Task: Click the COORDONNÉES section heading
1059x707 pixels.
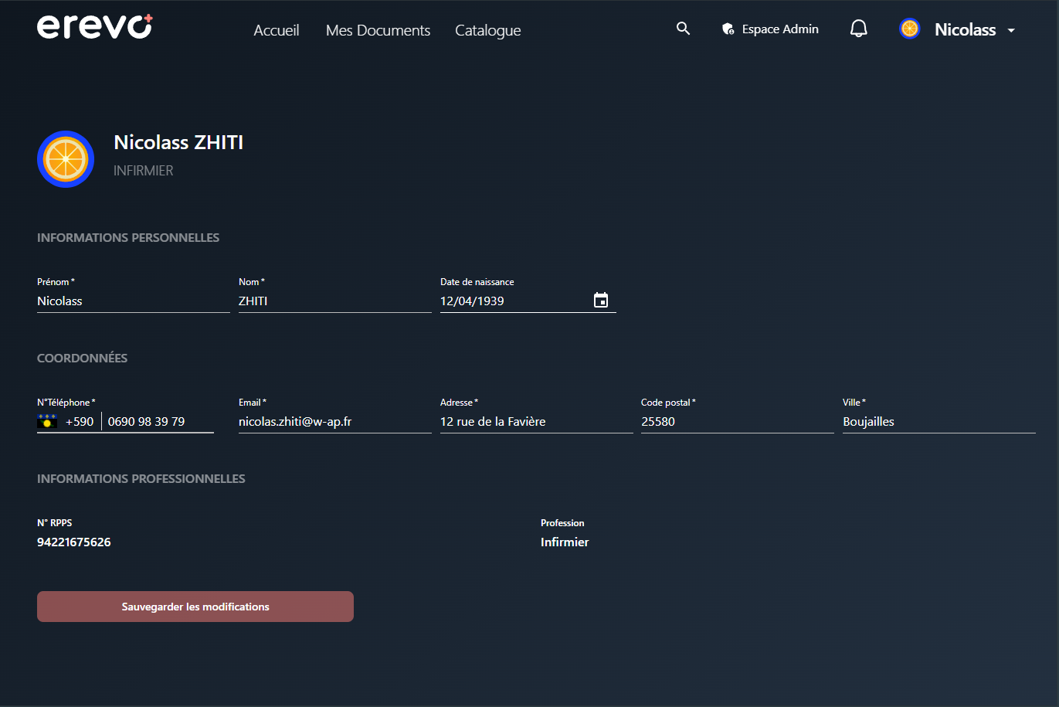Action: pos(83,358)
